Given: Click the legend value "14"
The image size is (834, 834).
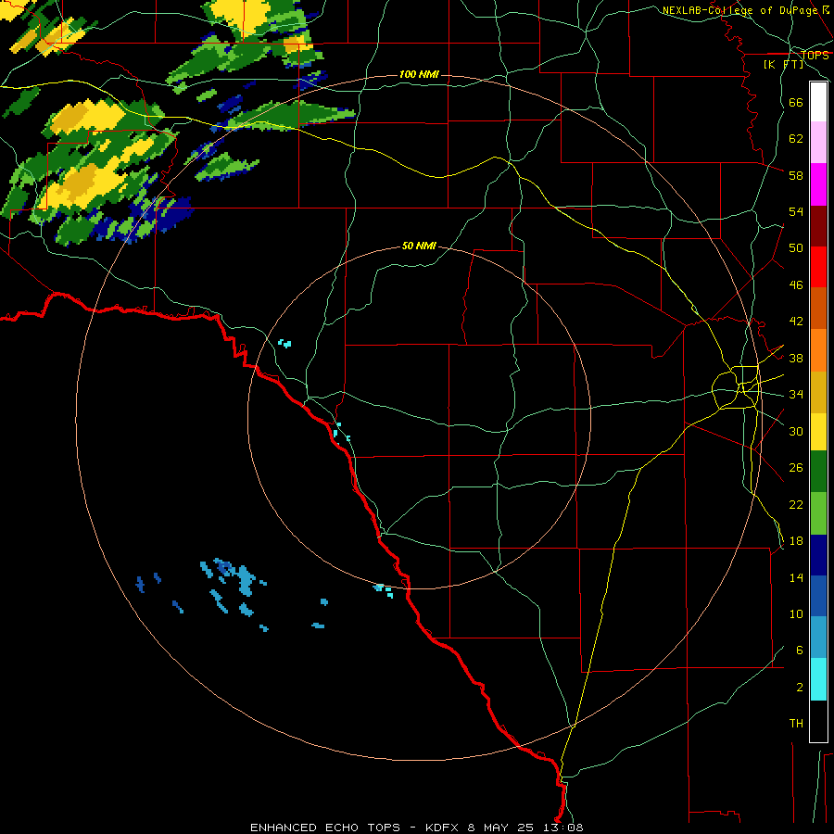Looking at the screenshot, I should click(x=796, y=577).
